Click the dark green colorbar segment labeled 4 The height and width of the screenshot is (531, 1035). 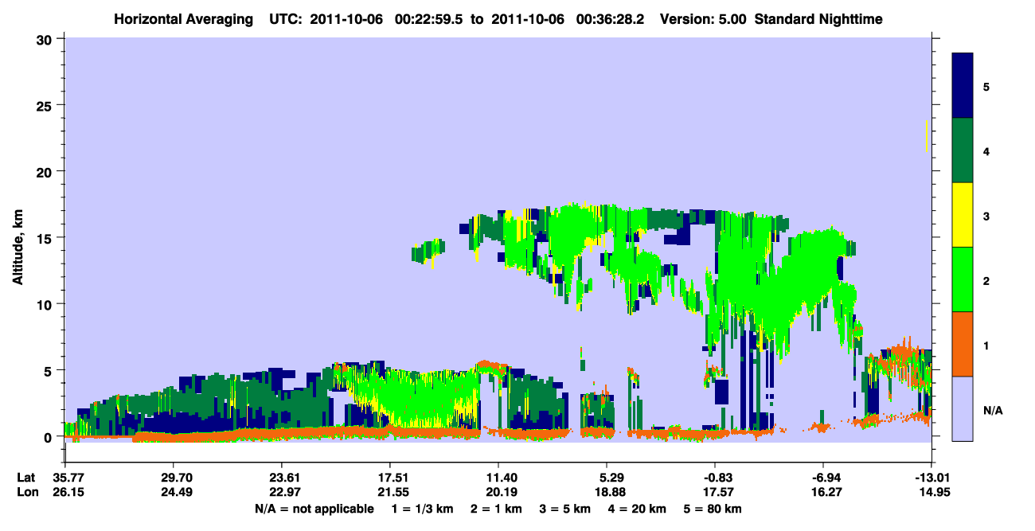tap(963, 150)
